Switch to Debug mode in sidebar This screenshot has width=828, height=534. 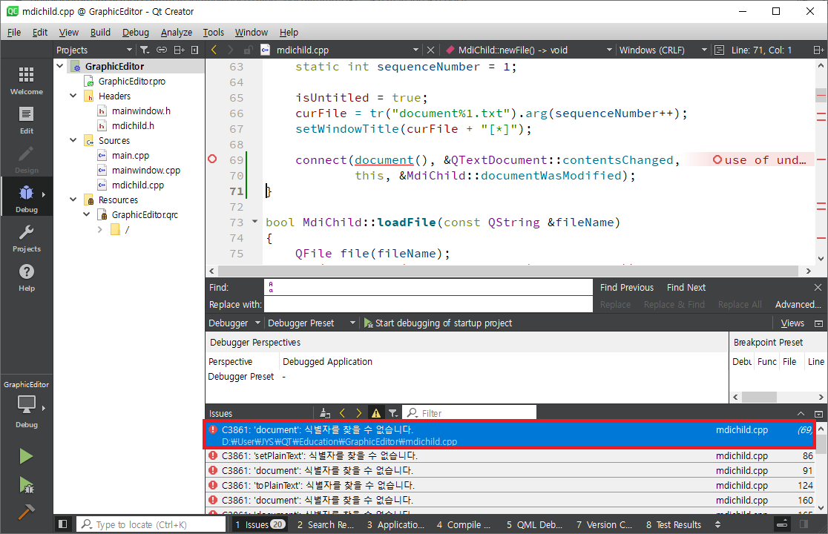tap(27, 199)
